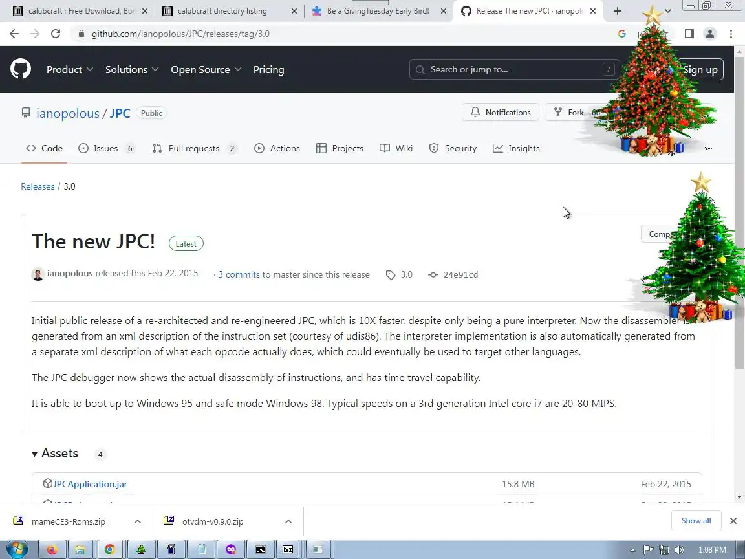The image size is (745, 559).
Task: Expand the Open Source menu
Action: [x=206, y=69]
